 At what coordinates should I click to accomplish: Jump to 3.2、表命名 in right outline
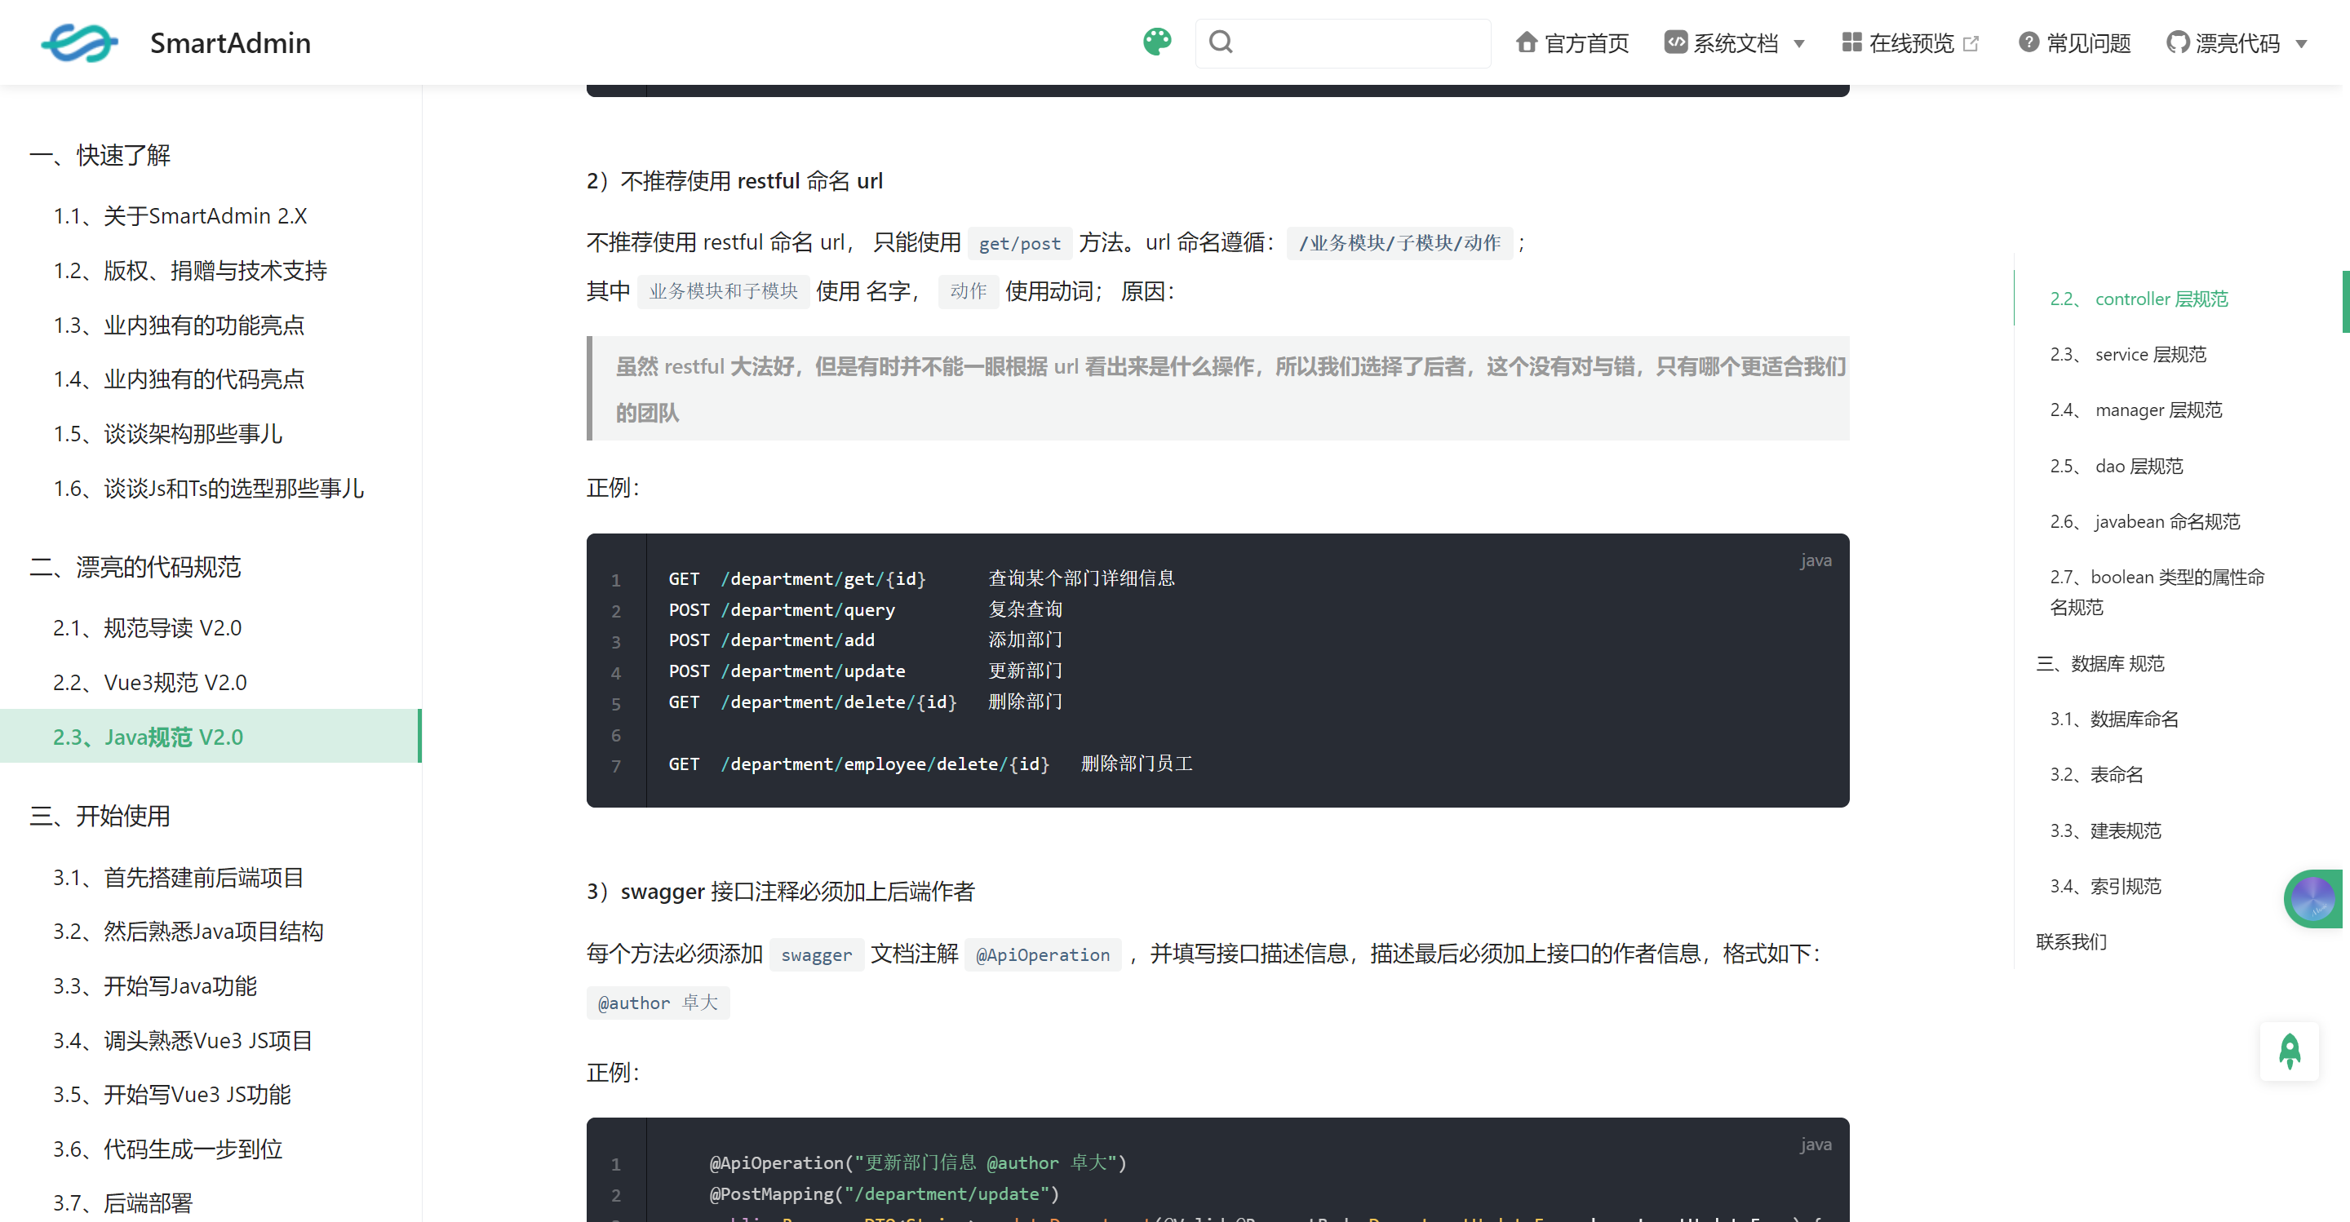[2095, 774]
